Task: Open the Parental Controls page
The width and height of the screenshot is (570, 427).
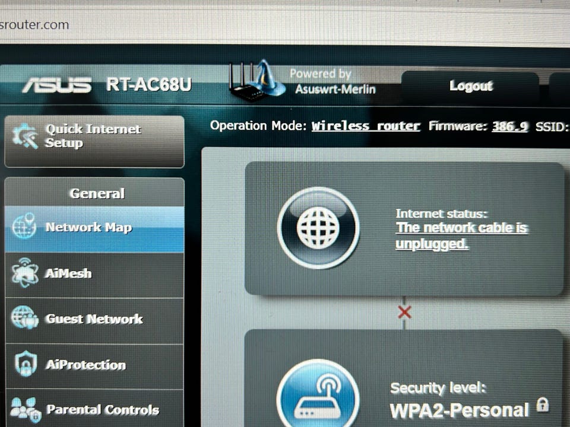Action: coord(94,409)
